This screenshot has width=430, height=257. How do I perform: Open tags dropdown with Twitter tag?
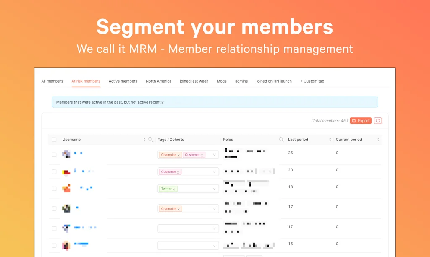tap(214, 189)
